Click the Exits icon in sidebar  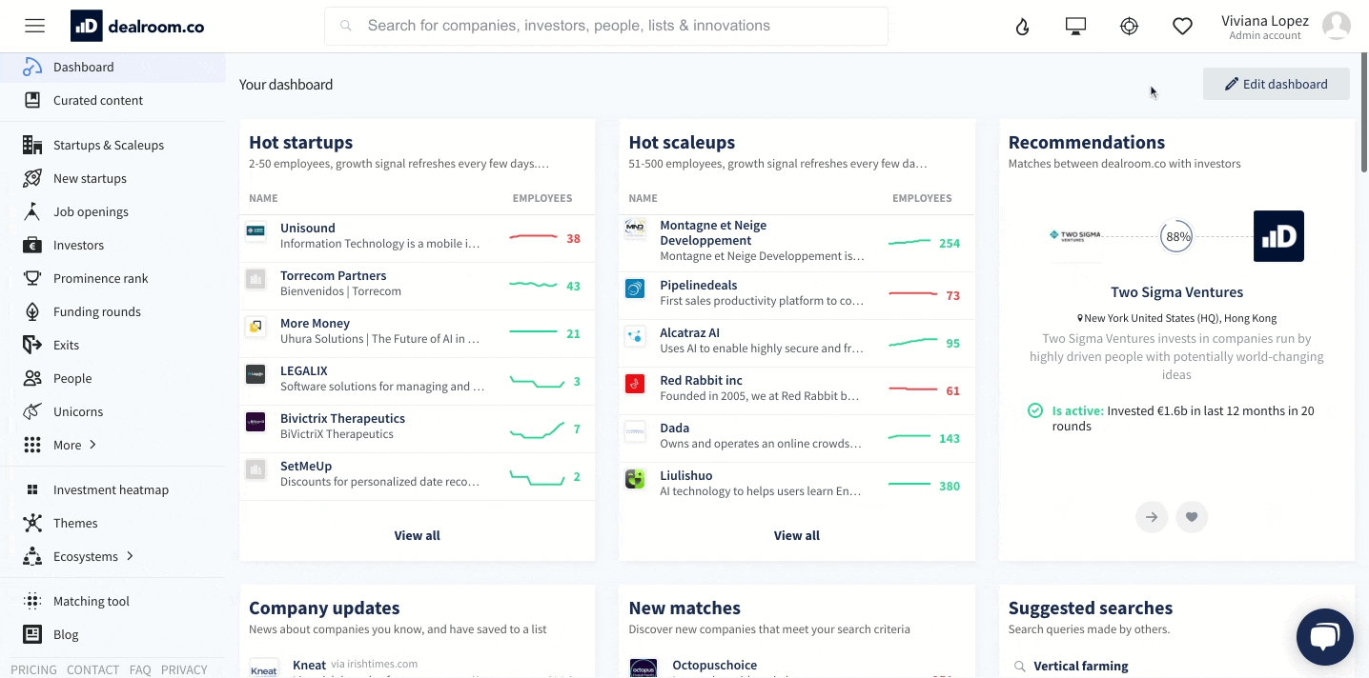click(x=32, y=345)
